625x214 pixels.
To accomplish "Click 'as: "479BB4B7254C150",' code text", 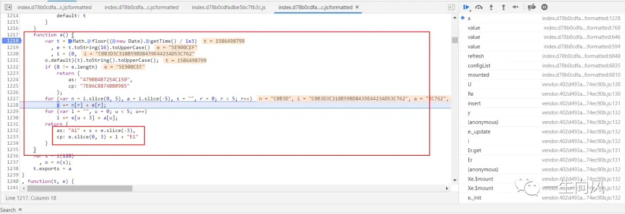I will [100, 80].
